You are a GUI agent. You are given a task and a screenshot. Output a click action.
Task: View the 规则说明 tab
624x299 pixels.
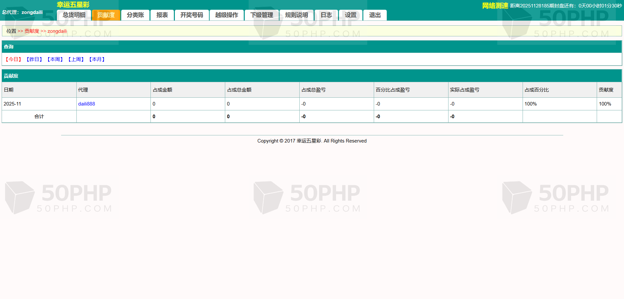tap(296, 15)
